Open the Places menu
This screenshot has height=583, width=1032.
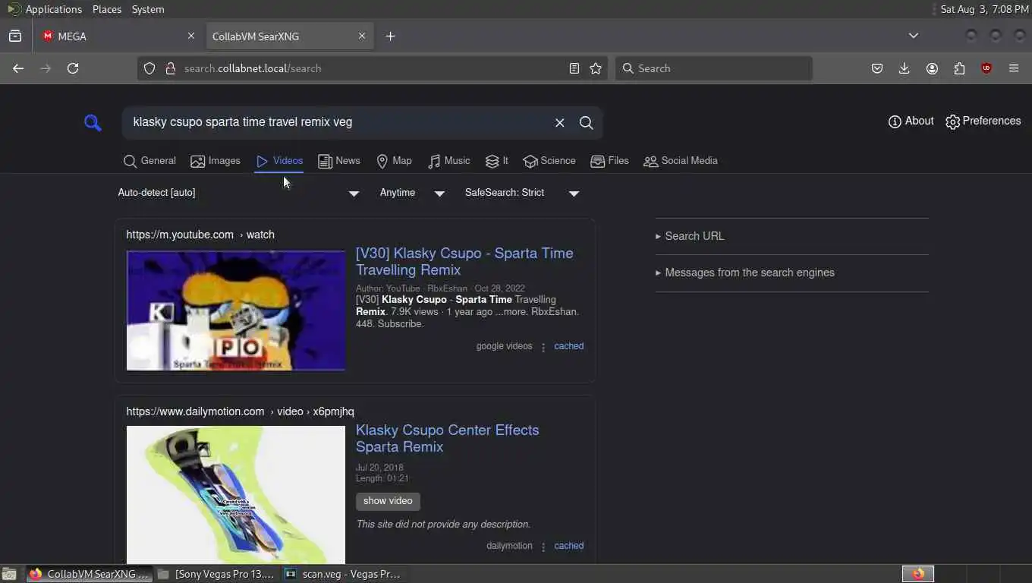pyautogui.click(x=107, y=9)
